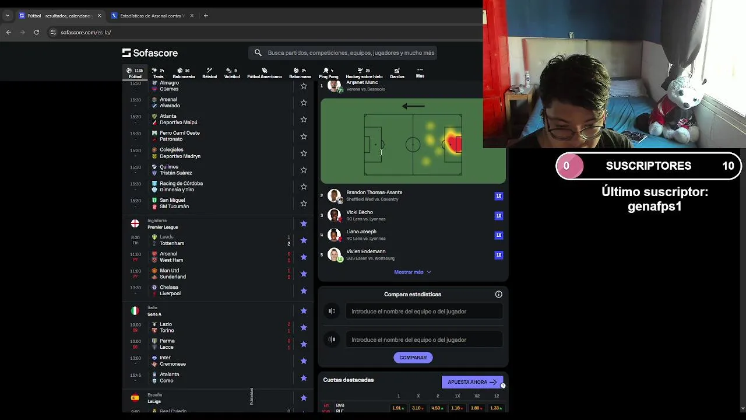Favorite the Atlanta vs Deportivo Maipú match
746x420 pixels.
[x=304, y=120]
